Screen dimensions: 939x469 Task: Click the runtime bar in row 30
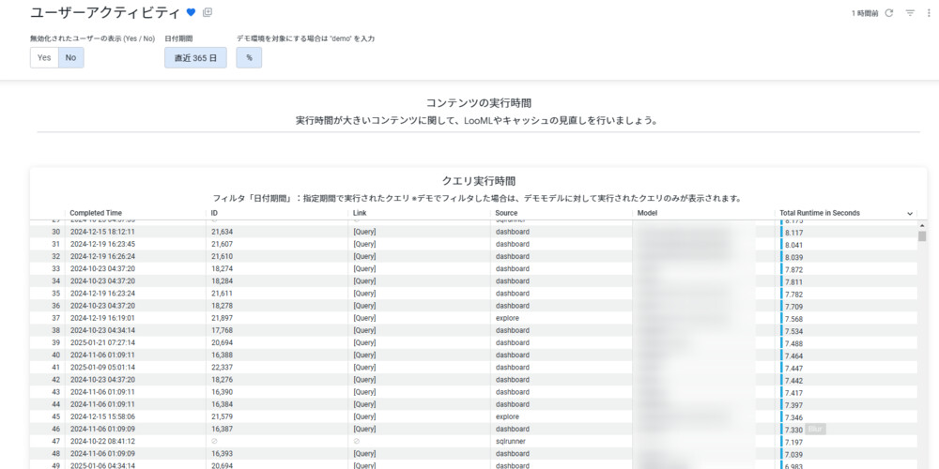click(781, 232)
